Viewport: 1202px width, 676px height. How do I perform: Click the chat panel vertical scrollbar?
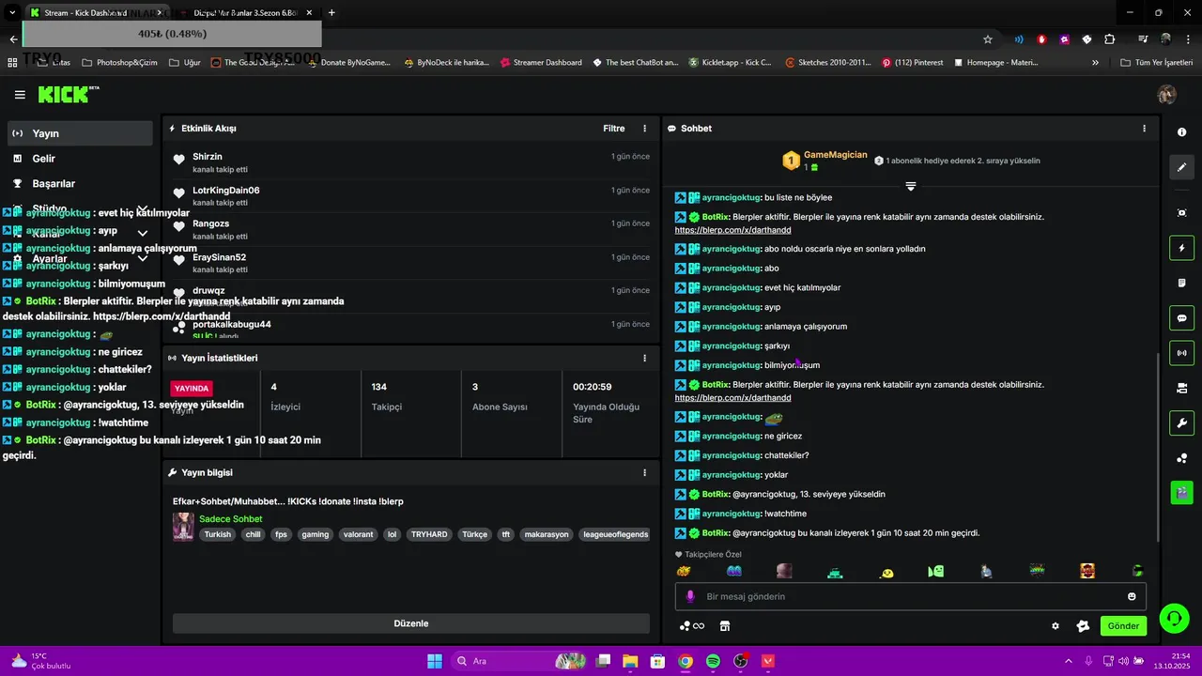click(x=1156, y=446)
